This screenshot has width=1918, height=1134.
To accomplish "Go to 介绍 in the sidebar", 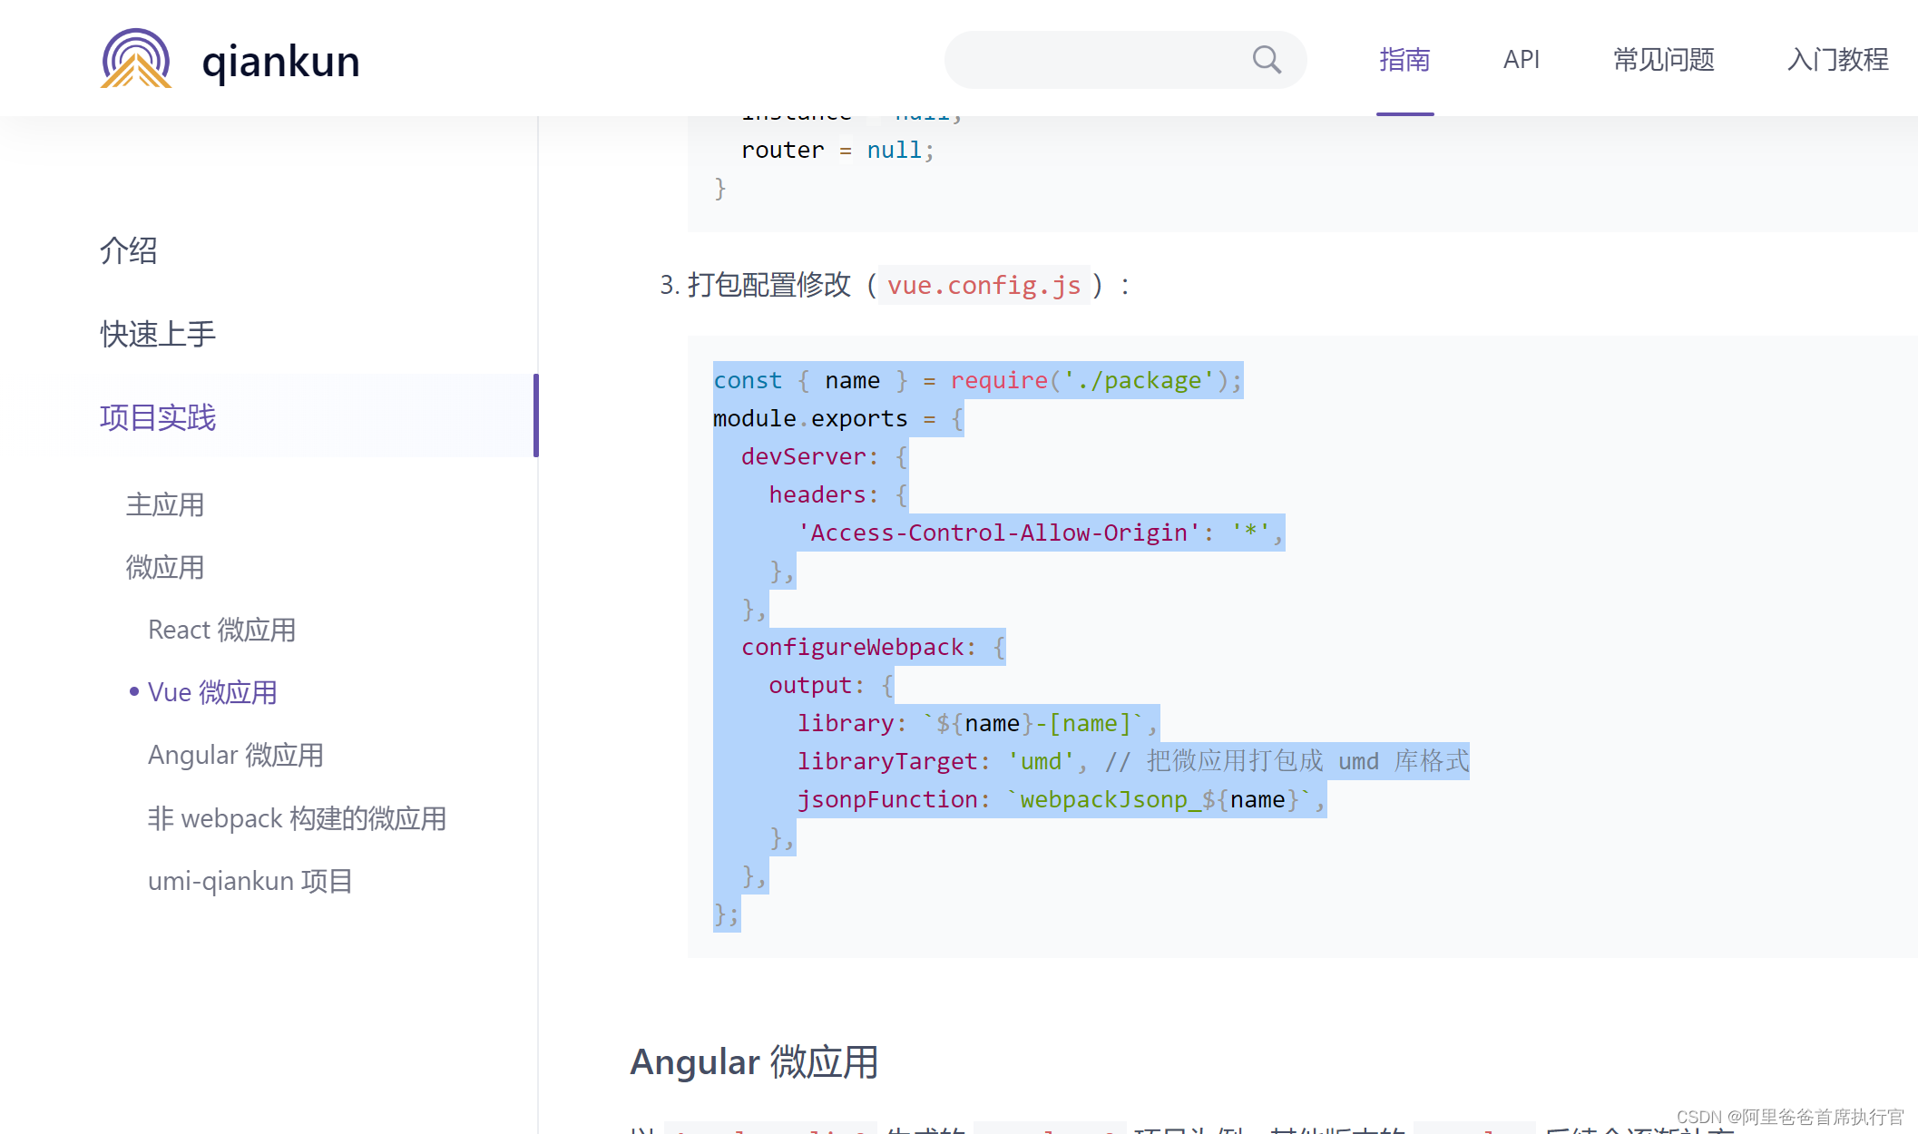I will [129, 250].
